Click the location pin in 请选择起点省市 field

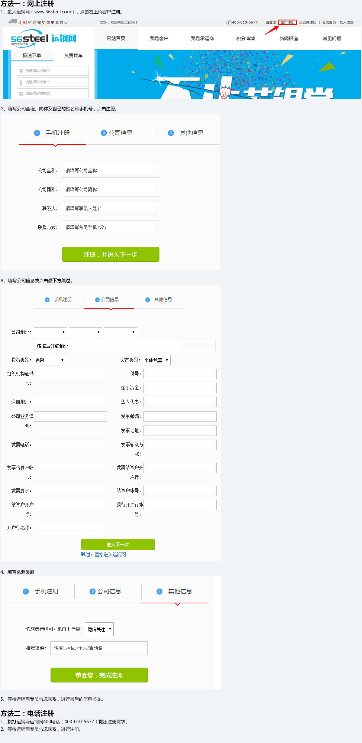(21, 71)
